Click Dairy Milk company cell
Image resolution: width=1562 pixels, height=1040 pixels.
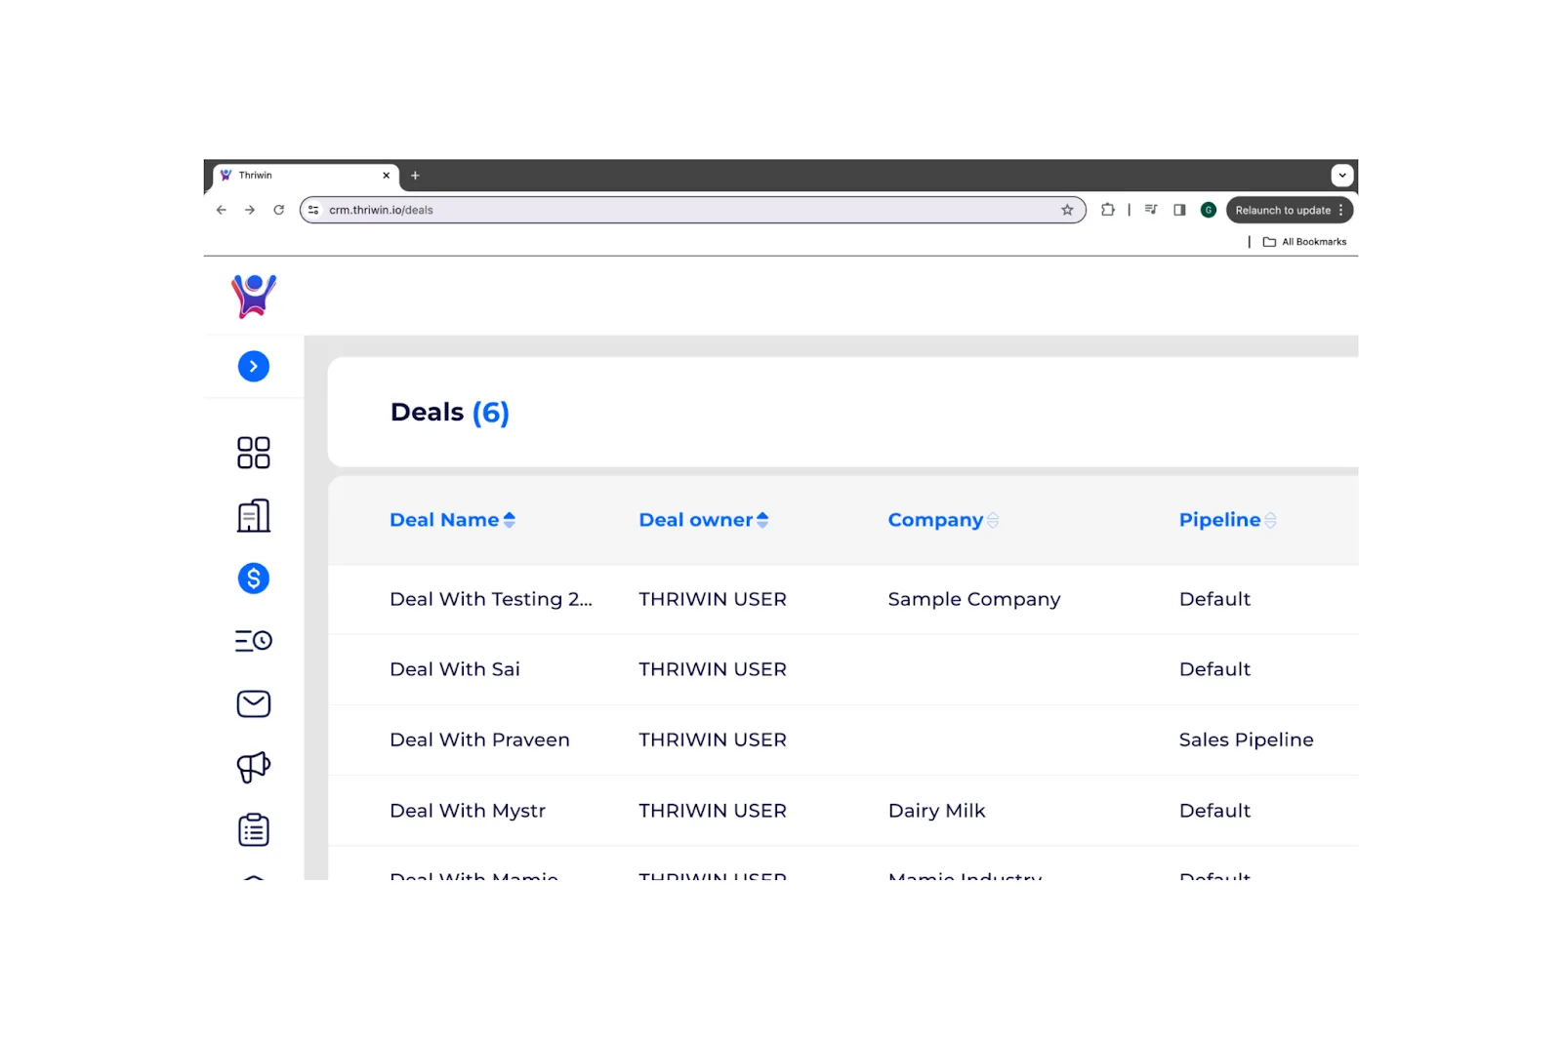tap(937, 811)
